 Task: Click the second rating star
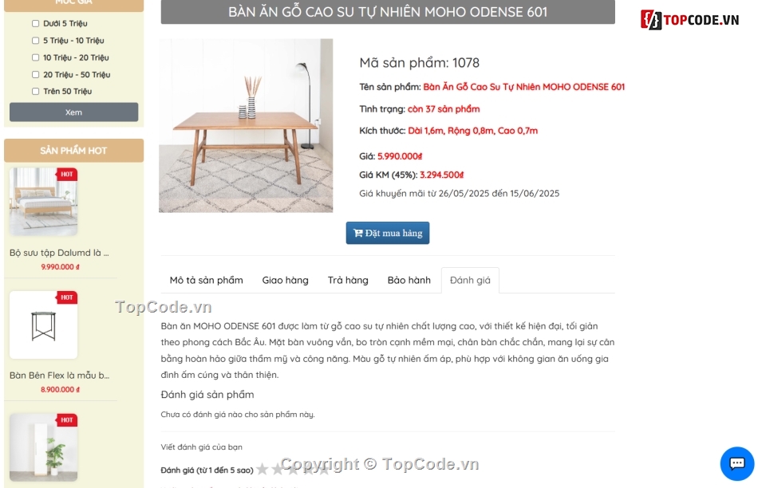278,469
